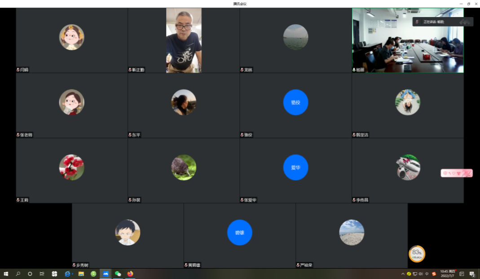
Task: Open the 83% floating performance widget
Action: [417, 253]
